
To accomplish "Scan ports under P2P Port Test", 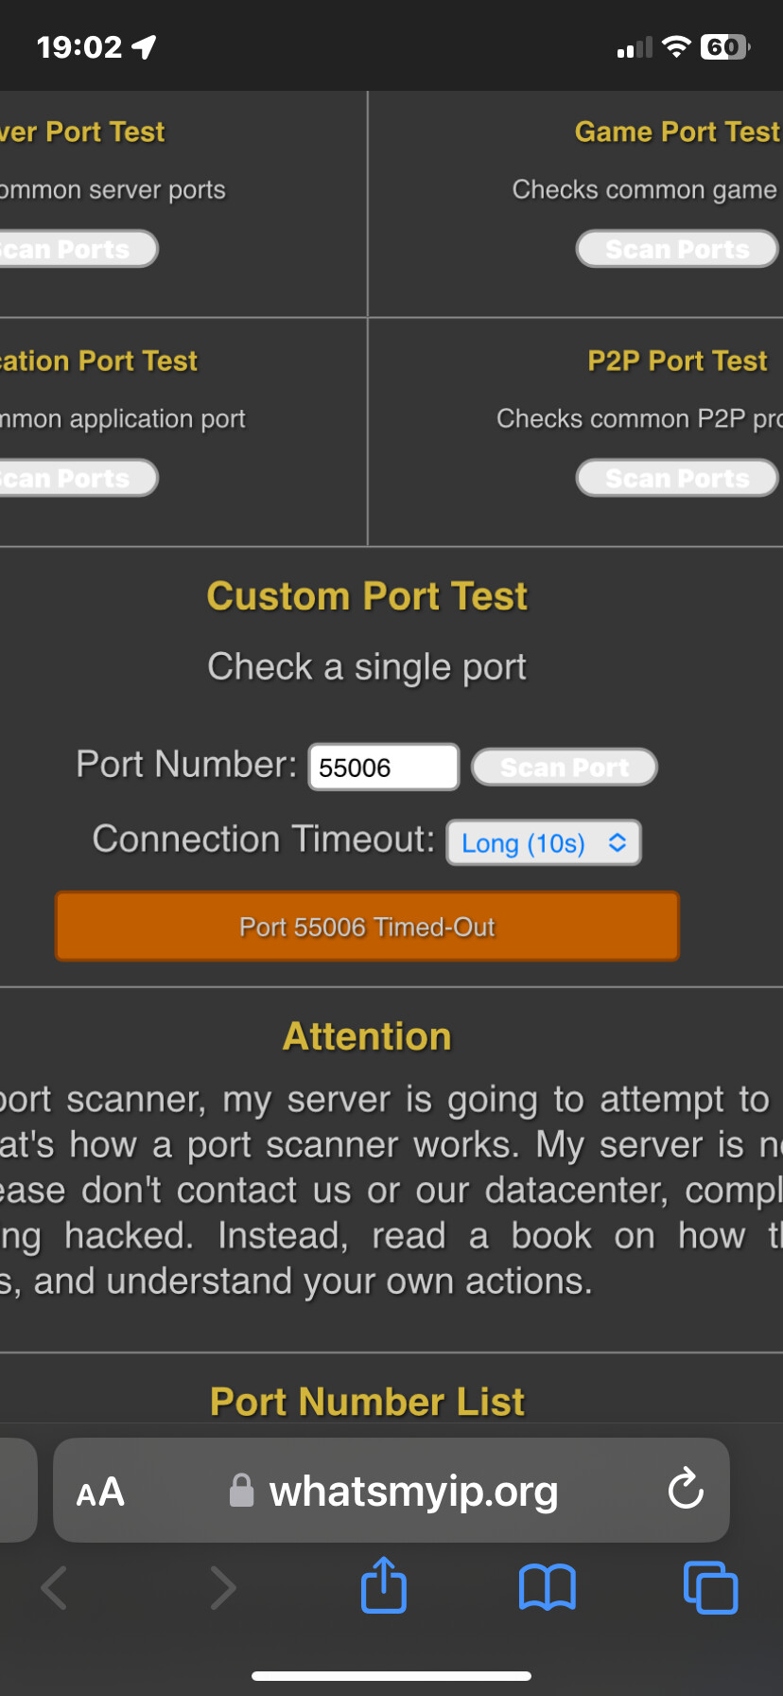I will click(677, 478).
